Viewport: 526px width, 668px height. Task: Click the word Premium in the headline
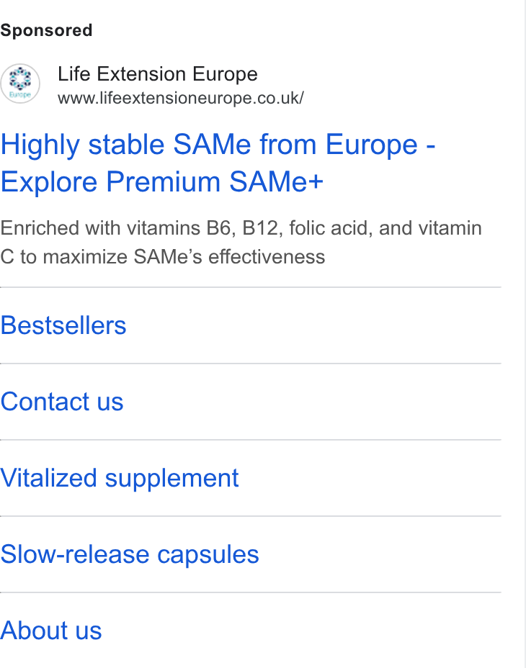coord(163,182)
